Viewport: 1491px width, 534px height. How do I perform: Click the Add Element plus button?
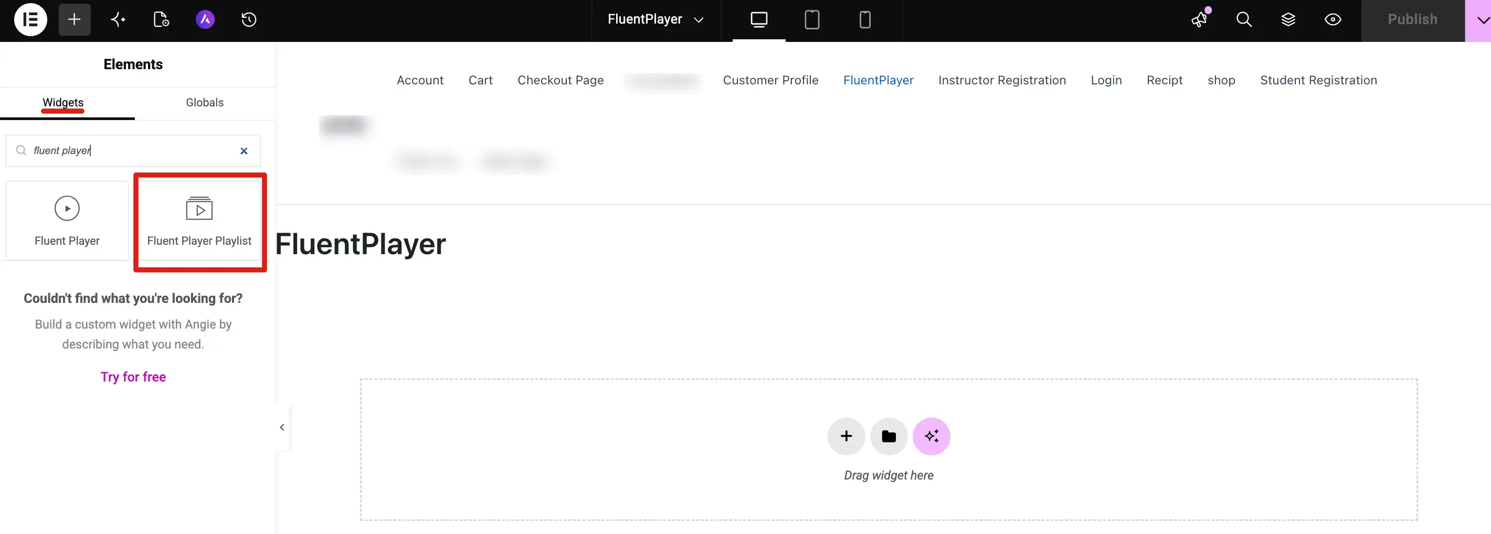74,19
